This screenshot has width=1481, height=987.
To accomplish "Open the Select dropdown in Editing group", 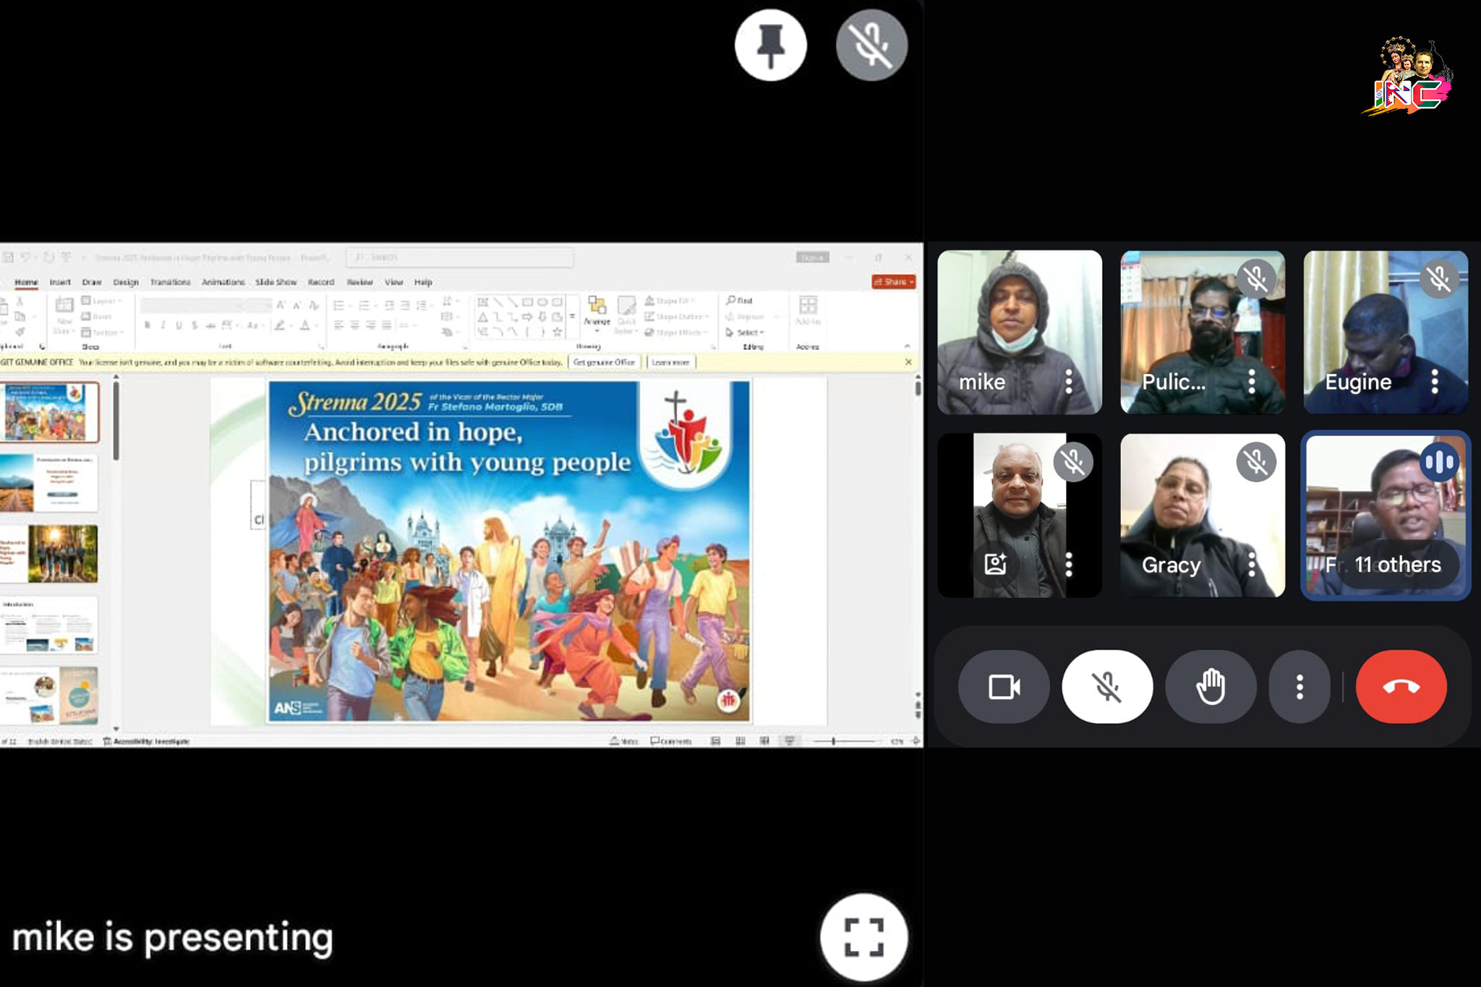I will click(745, 333).
